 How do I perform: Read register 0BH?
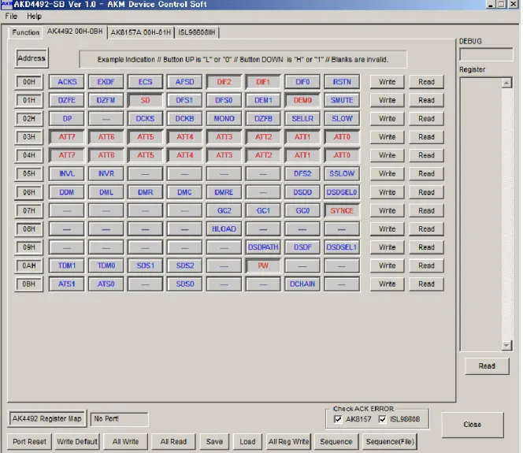[x=426, y=284]
